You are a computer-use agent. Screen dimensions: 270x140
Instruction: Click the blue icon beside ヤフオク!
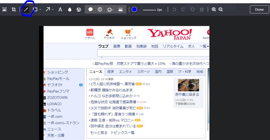[x=81, y=85]
